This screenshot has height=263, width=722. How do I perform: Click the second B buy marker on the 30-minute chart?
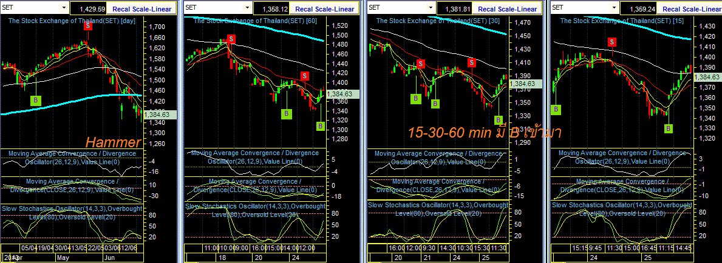pos(435,104)
